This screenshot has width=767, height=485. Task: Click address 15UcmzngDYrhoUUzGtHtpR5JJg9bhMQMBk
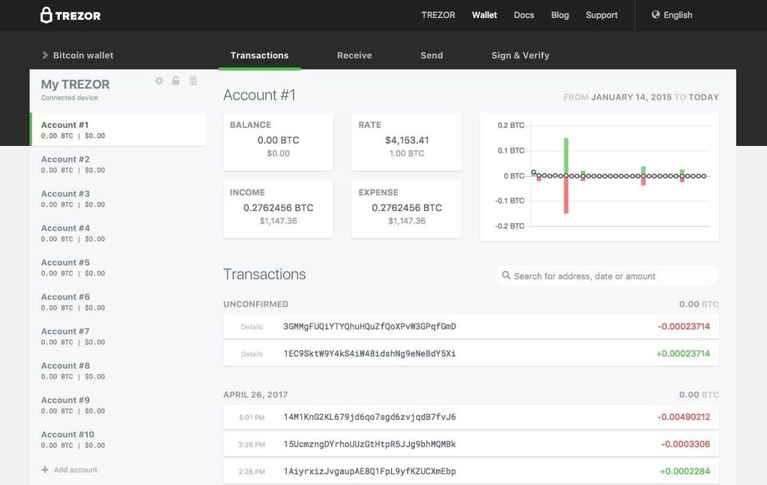(370, 444)
